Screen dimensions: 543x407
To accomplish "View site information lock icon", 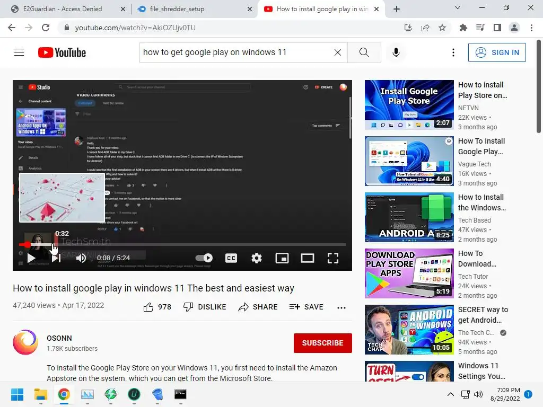I will [66, 28].
